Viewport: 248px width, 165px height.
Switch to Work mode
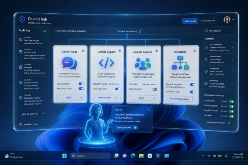pyautogui.click(x=190, y=21)
